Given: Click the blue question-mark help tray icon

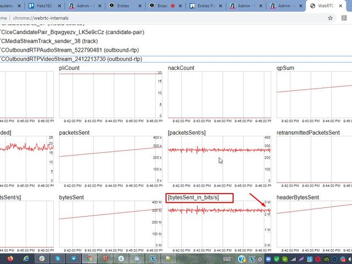Looking at the screenshot, I should (x=242, y=259).
